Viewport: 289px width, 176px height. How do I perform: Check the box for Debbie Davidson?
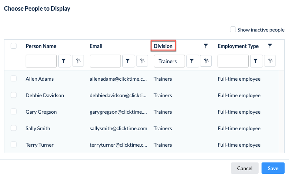point(14,95)
